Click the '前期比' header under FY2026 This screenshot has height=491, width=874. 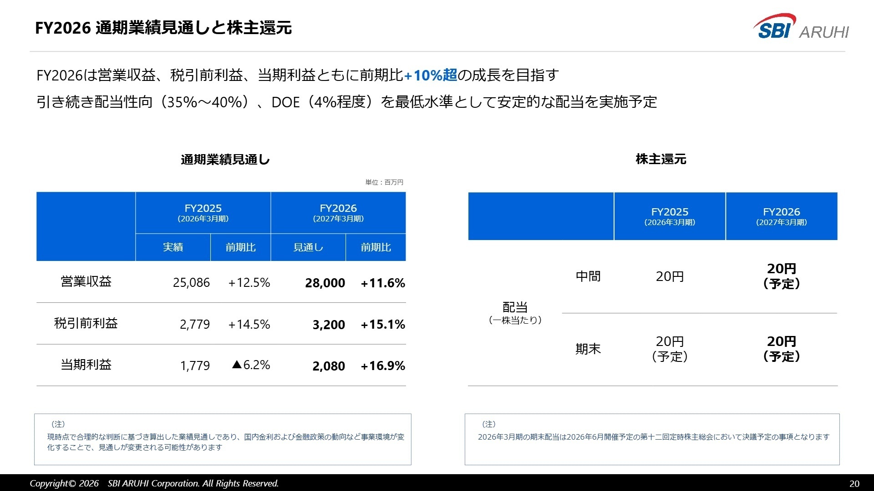(376, 247)
